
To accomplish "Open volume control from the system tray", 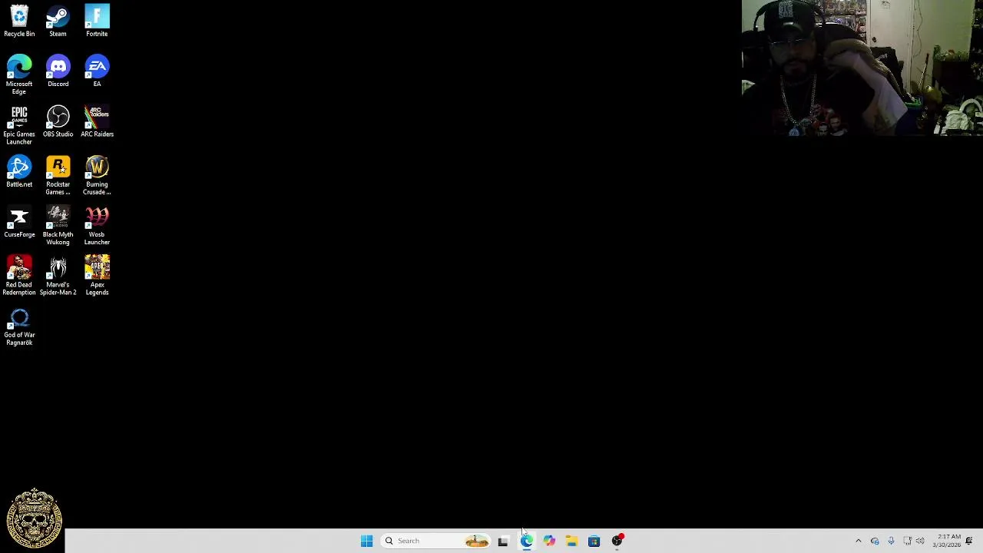I will [920, 541].
